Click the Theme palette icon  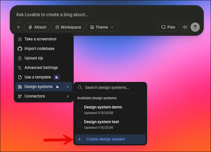click(x=92, y=27)
